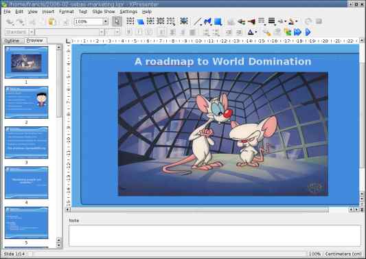The height and width of the screenshot is (259, 366).
Task: Select slide 2 thumbnail in preview
Action: (x=26, y=102)
